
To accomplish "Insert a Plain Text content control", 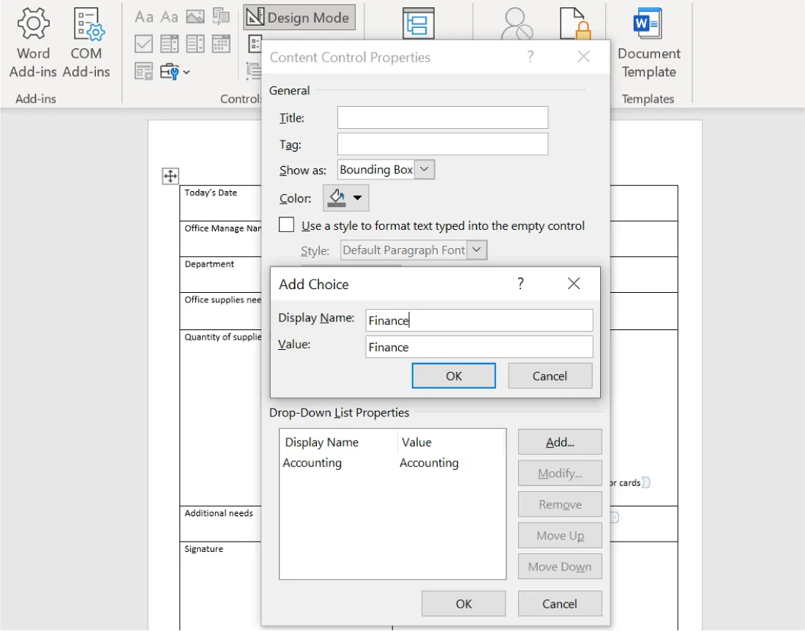I will point(169,18).
